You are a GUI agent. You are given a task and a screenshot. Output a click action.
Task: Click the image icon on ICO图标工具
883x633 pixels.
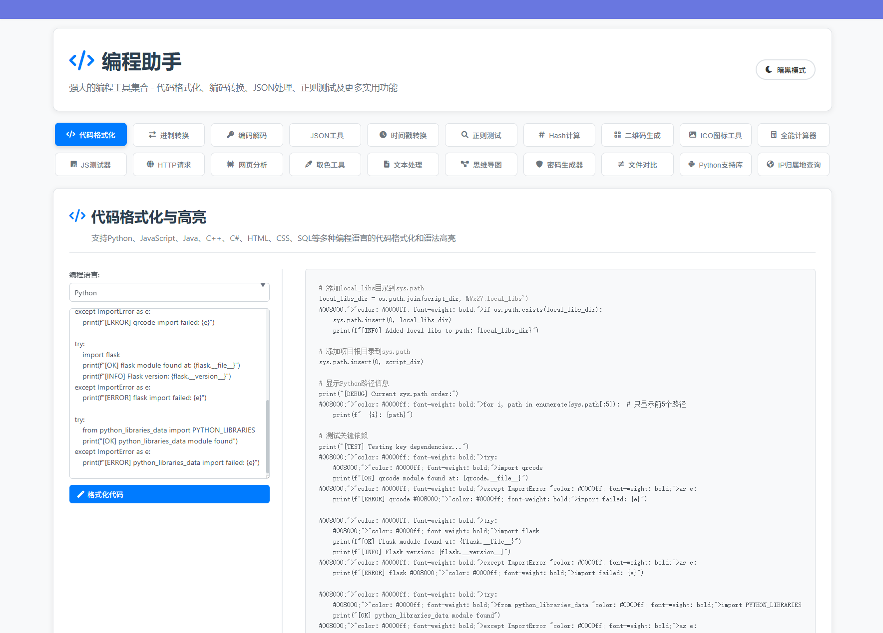pos(693,135)
